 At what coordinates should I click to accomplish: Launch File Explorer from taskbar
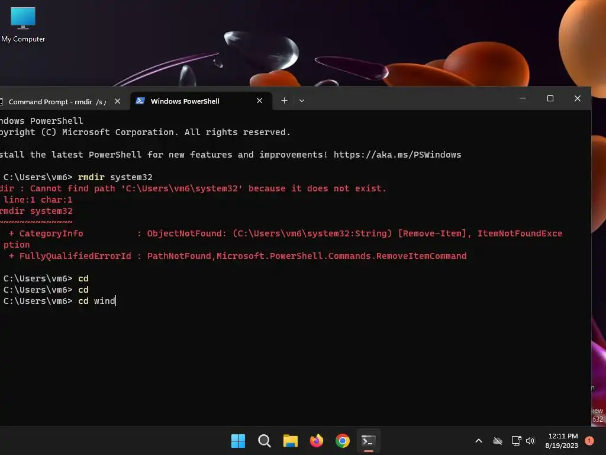(290, 441)
